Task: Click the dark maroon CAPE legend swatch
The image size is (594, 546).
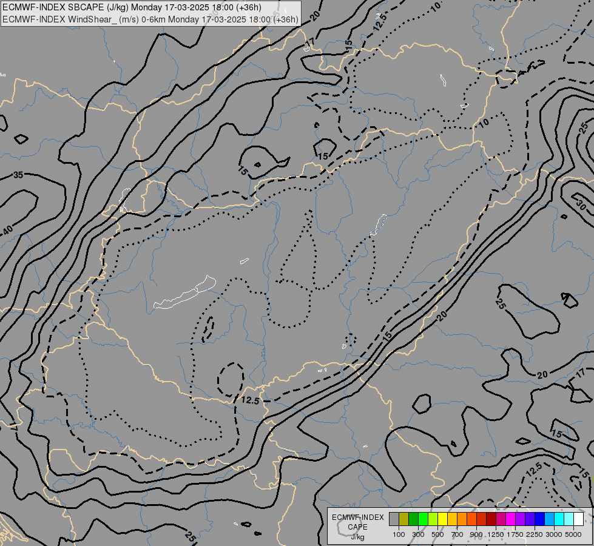Action: (x=491, y=519)
